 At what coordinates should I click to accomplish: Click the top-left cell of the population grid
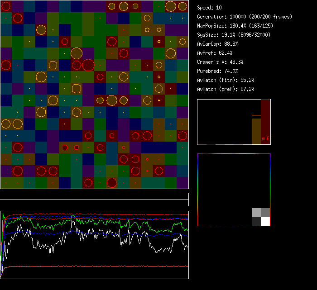click(6, 6)
